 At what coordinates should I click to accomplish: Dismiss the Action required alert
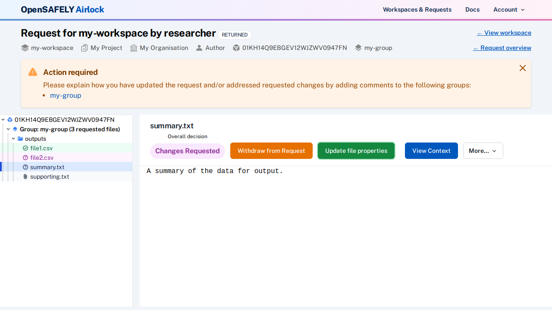coord(523,68)
